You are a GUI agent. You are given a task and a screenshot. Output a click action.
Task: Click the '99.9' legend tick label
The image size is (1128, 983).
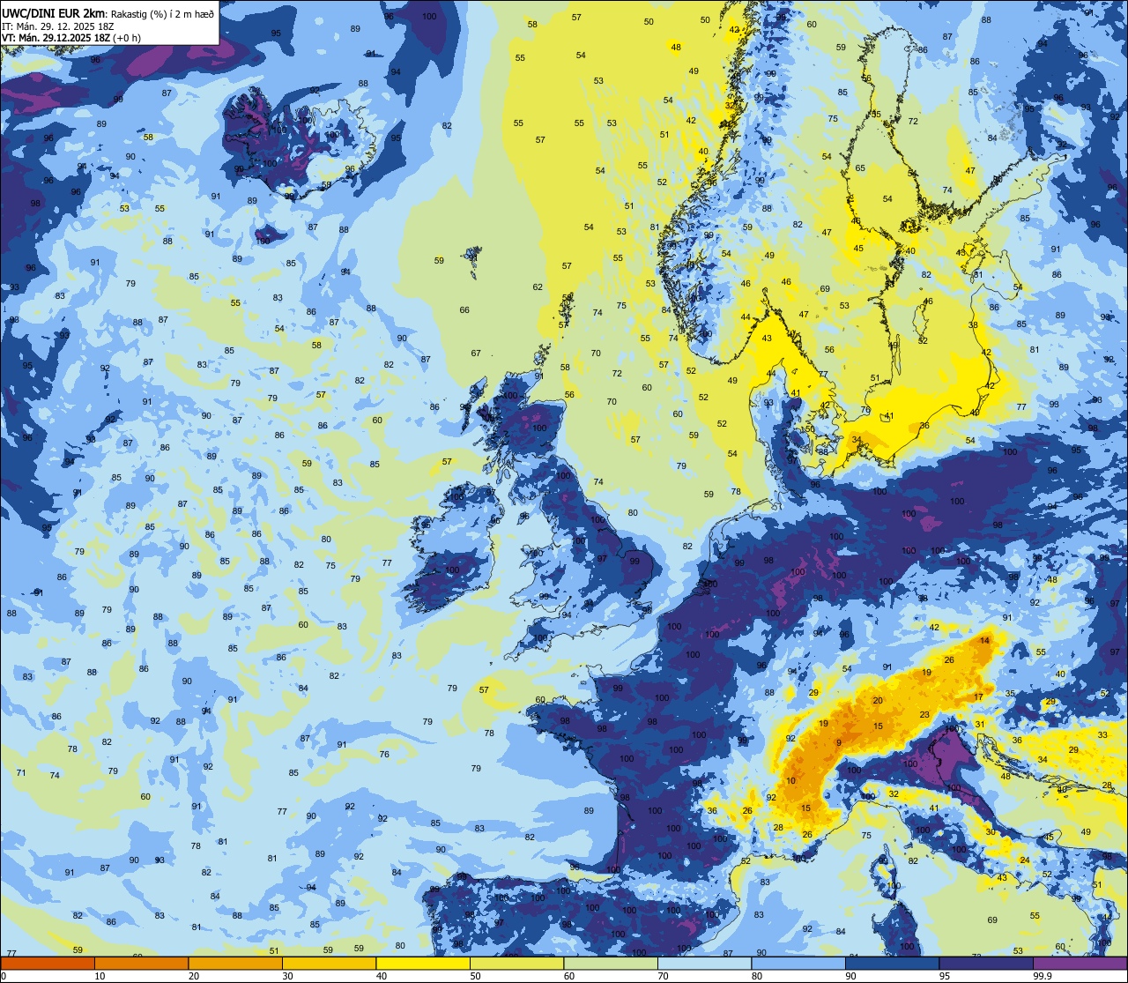[1043, 976]
